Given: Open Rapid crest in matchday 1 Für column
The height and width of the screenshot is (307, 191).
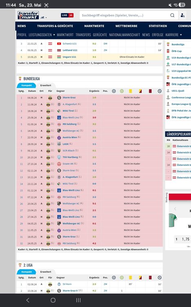Looking at the screenshot, I should 50,98.
